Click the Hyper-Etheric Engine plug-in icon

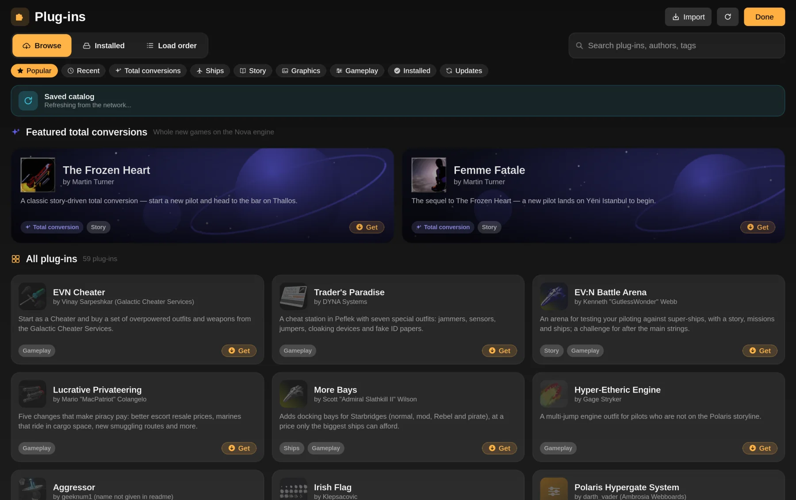[x=554, y=394]
